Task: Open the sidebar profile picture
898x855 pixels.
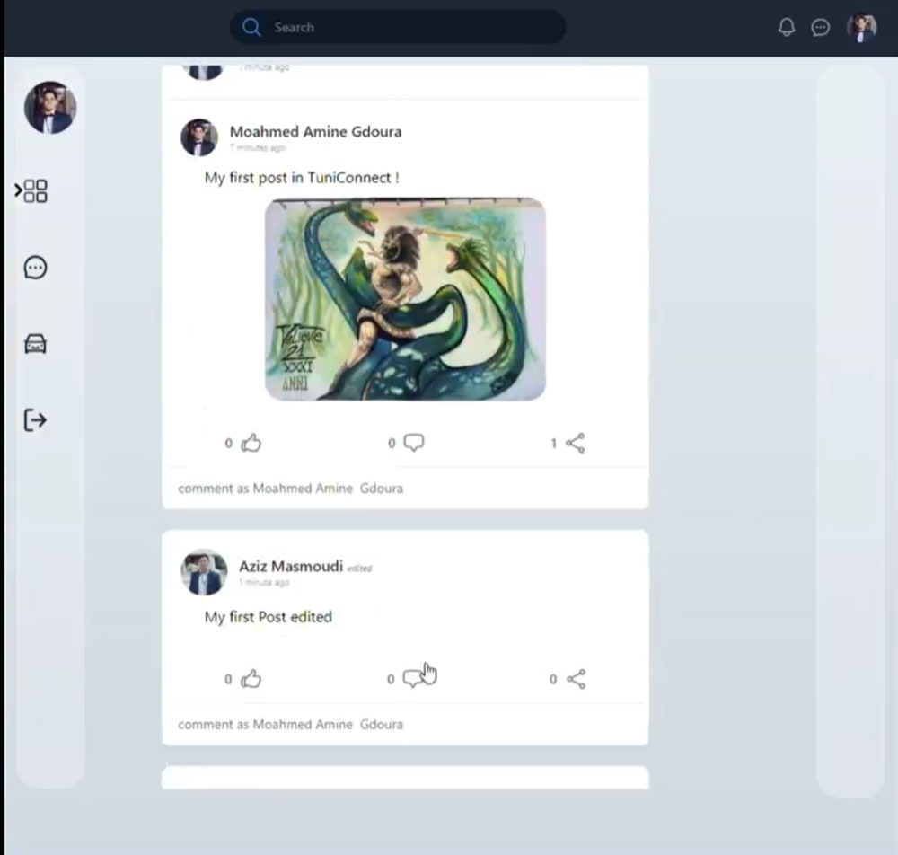Action: coord(50,107)
